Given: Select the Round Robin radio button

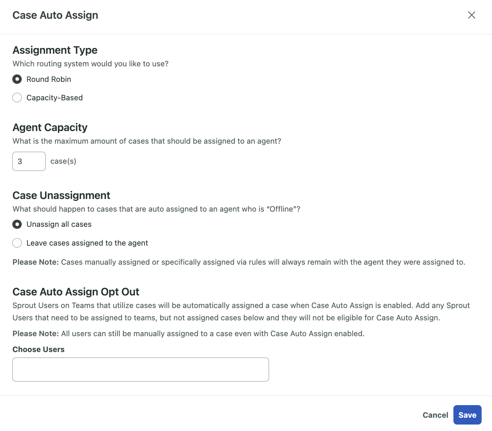Looking at the screenshot, I should [17, 79].
